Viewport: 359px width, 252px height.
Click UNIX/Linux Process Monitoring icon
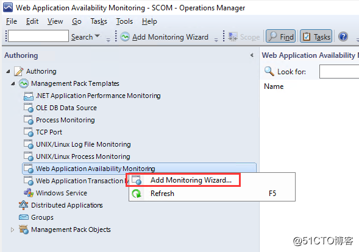(29, 156)
